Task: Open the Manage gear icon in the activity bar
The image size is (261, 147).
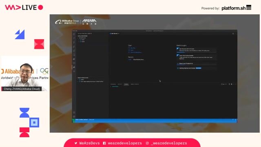Action: [74, 116]
